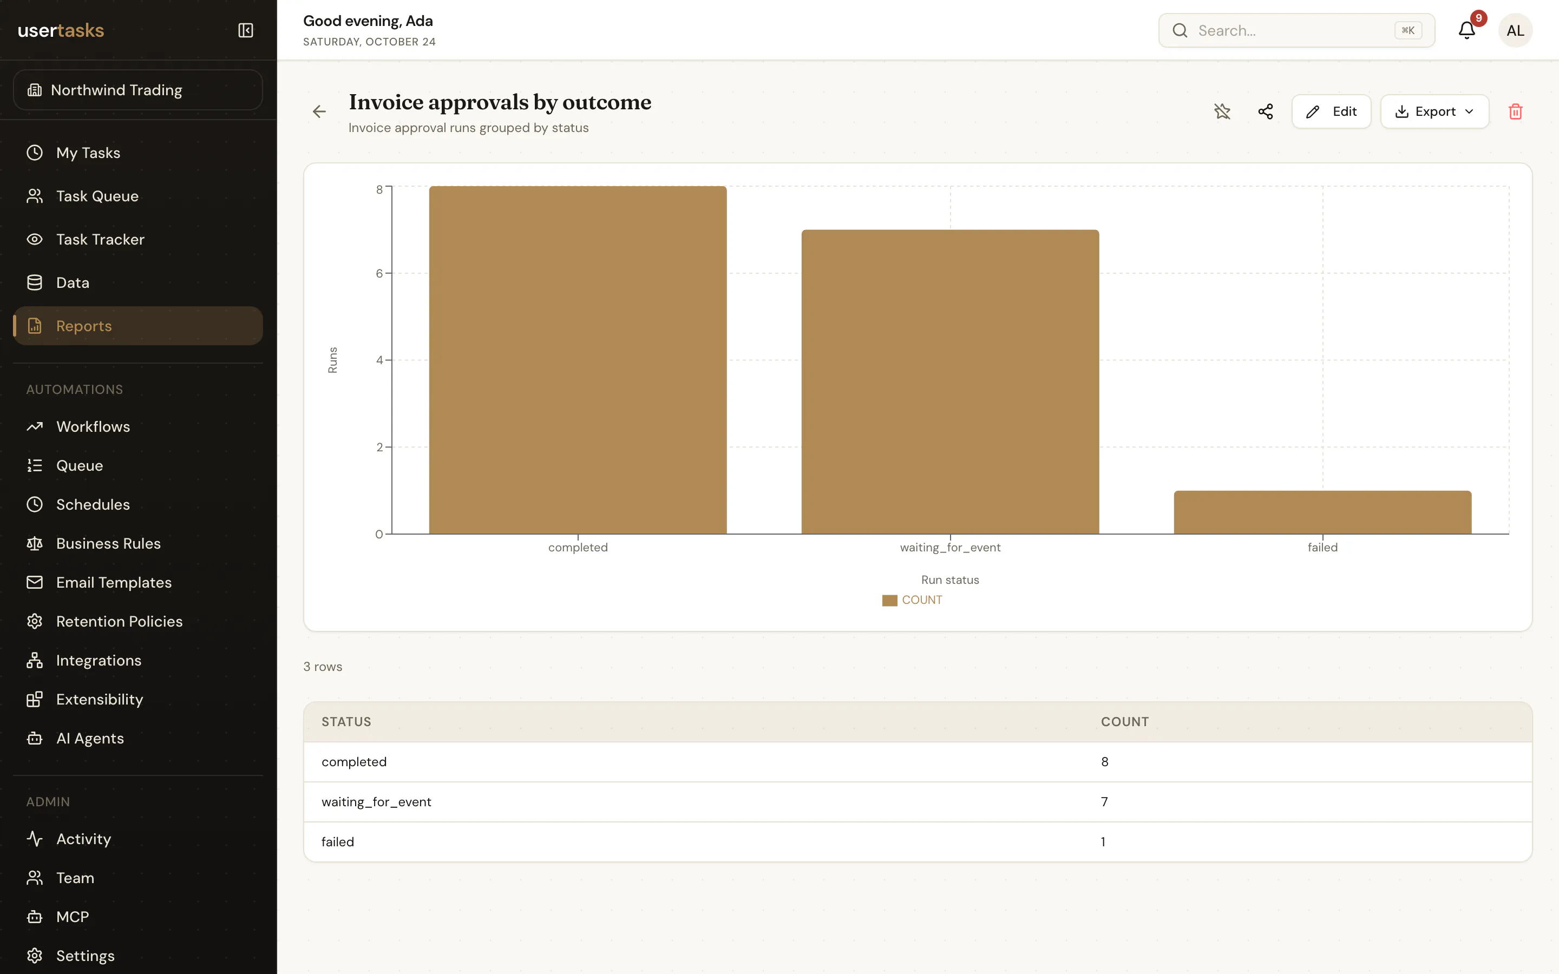This screenshot has height=974, width=1559.
Task: Open the MCP page
Action: (x=138, y=917)
